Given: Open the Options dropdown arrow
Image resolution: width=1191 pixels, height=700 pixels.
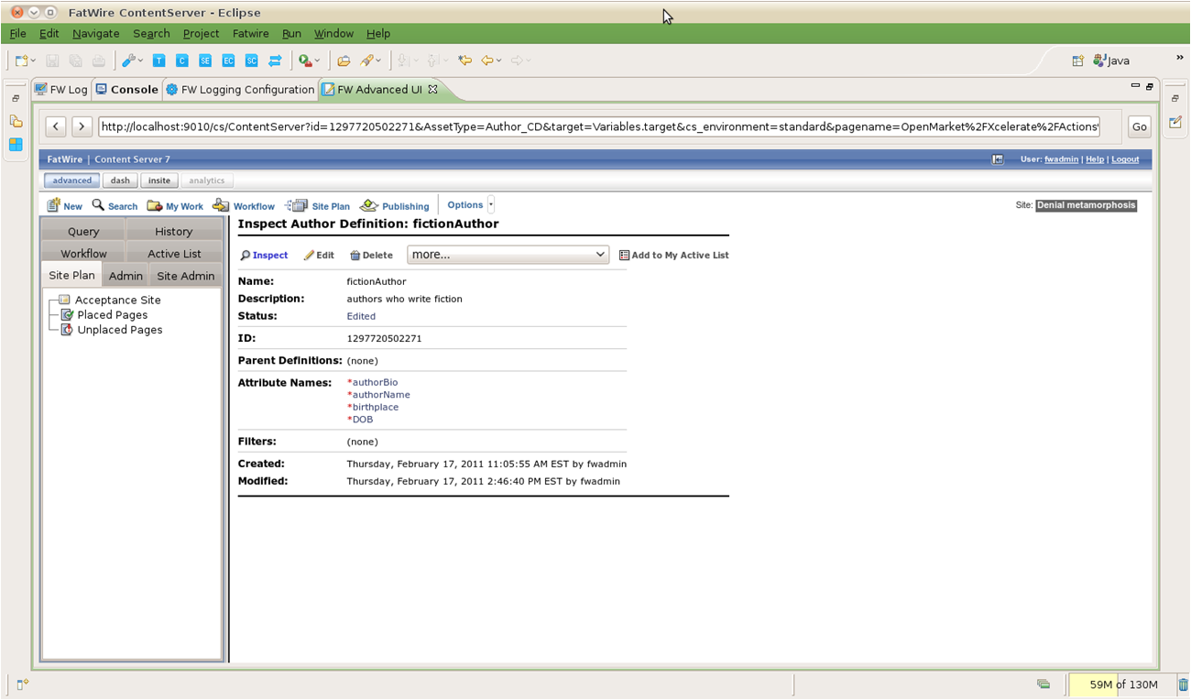Looking at the screenshot, I should tap(491, 205).
